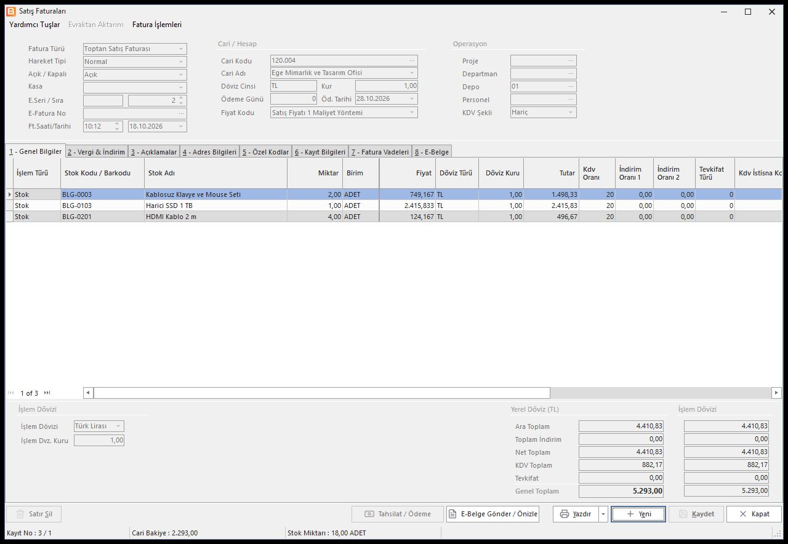
Task: Go to the first record in navigator
Action: tap(11, 393)
